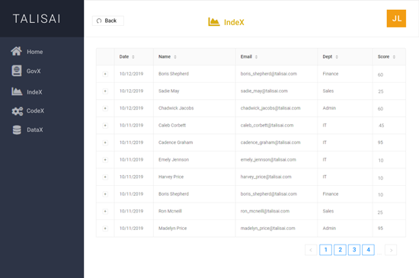Open DataX database icon in sidebar
Screen dimensions: 419x278
coord(17,129)
